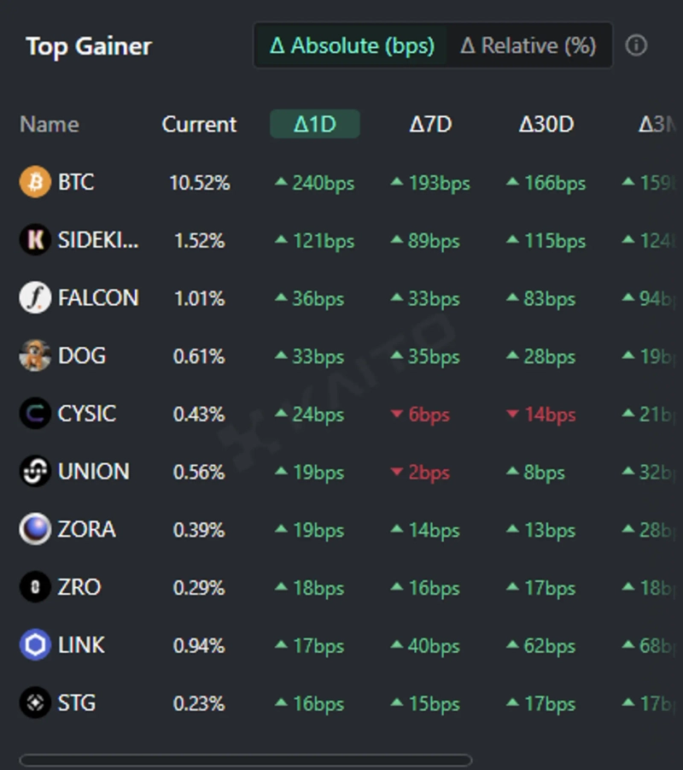Click the UNION token logo
Screen dimensions: 683x770
35,472
